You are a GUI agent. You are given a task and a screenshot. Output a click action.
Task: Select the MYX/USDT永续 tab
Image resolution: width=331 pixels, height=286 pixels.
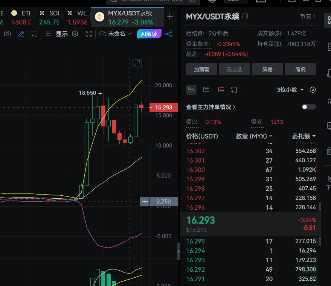point(128,17)
